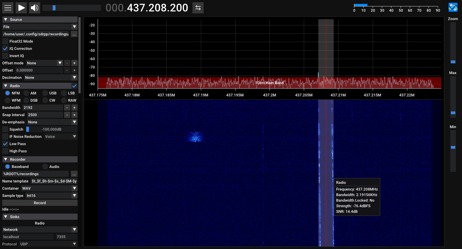Browse recordings folder path ellipsis button

point(74,174)
